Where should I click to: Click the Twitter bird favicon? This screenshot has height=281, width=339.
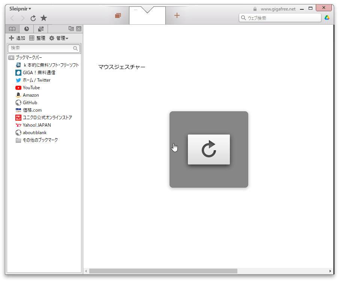pyautogui.click(x=18, y=80)
